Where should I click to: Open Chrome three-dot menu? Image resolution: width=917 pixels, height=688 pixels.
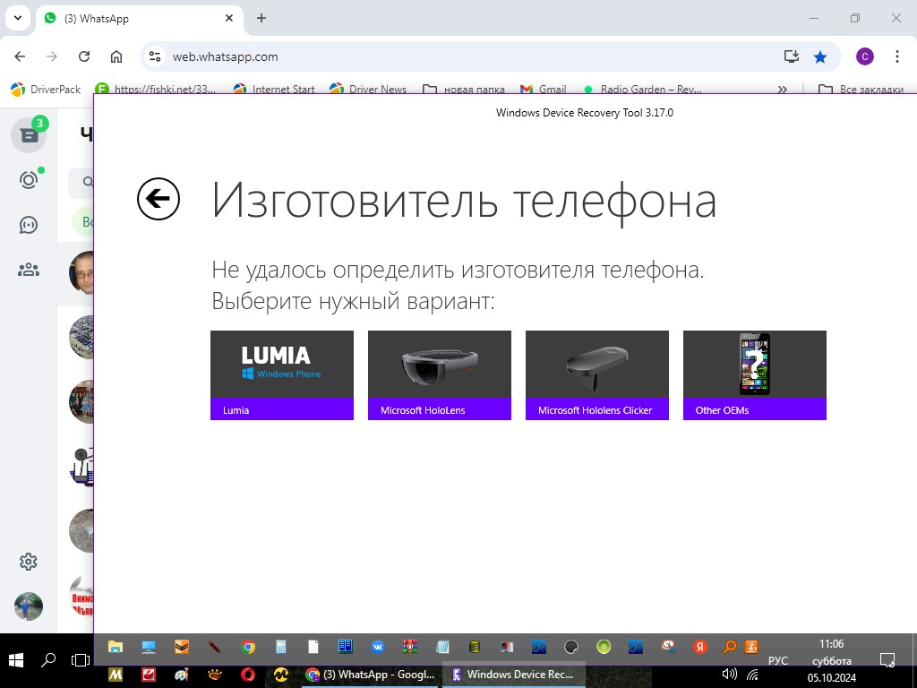pyautogui.click(x=897, y=56)
